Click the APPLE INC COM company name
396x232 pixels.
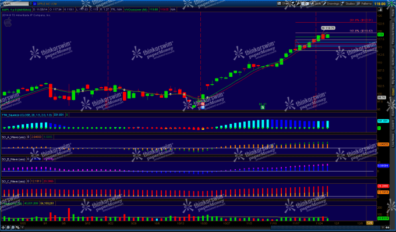coord(48,4)
